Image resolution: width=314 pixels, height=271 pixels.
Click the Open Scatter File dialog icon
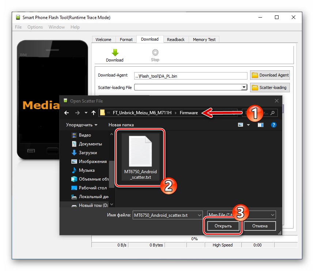click(x=65, y=101)
